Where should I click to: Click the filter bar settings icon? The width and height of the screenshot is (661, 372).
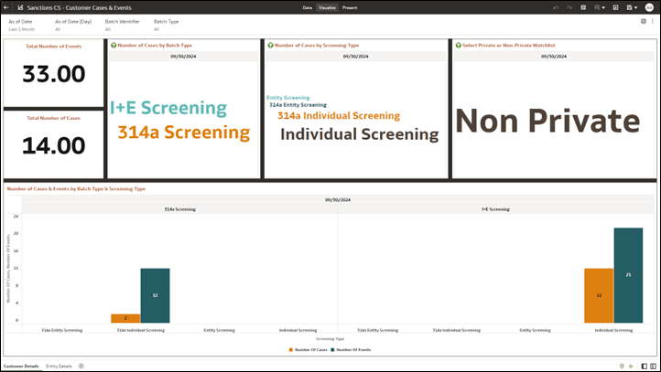[644, 21]
